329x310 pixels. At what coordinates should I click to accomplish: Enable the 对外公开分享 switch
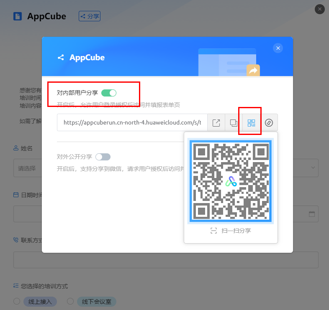coord(103,157)
